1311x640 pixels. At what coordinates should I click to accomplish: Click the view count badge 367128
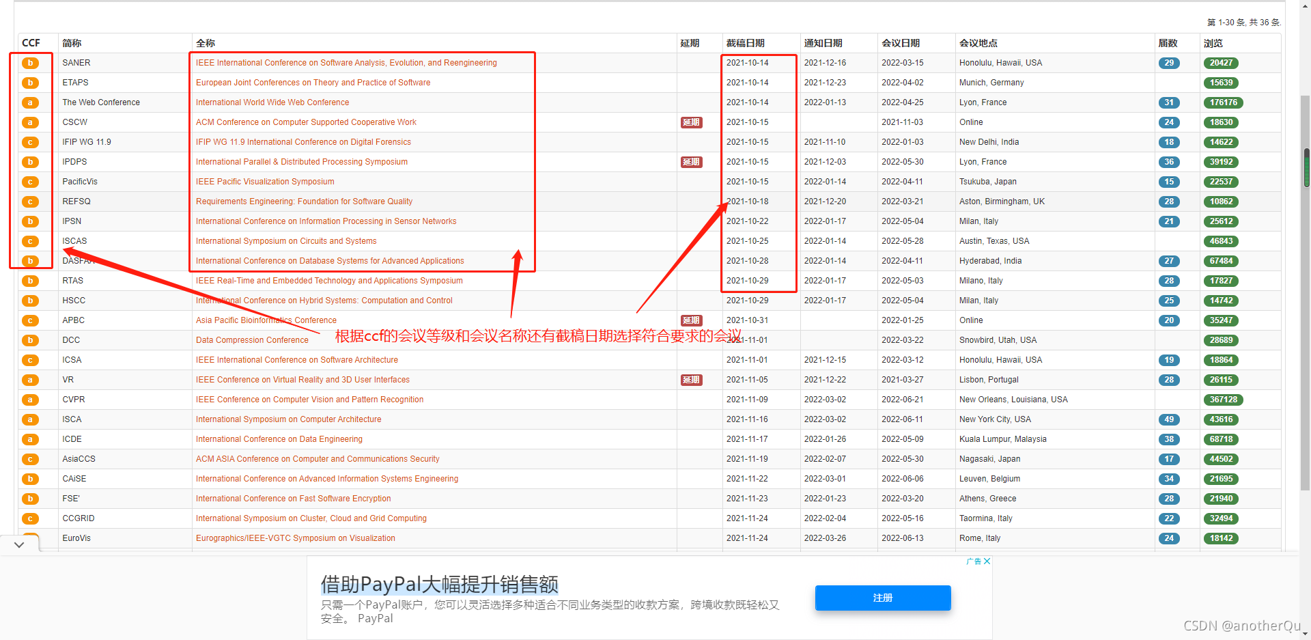[x=1223, y=400]
